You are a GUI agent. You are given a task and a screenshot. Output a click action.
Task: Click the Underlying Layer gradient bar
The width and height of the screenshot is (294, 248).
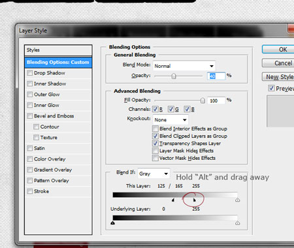pyautogui.click(x=175, y=218)
